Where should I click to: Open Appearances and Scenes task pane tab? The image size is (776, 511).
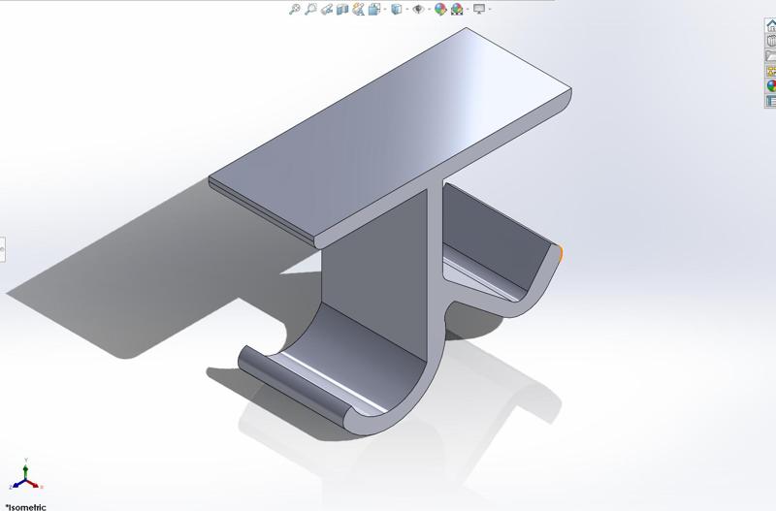pos(770,85)
